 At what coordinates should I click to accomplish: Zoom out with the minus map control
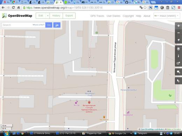(x=178, y=33)
